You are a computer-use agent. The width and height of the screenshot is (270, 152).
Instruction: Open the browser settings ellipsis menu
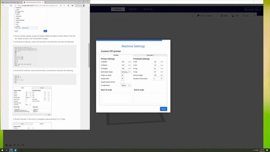pyautogui.click(x=87, y=5)
